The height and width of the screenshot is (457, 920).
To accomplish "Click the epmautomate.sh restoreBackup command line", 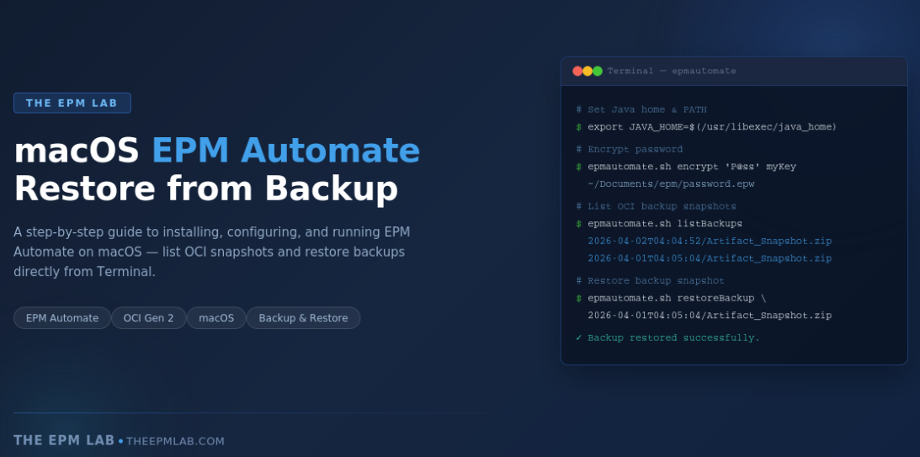I will click(x=676, y=298).
